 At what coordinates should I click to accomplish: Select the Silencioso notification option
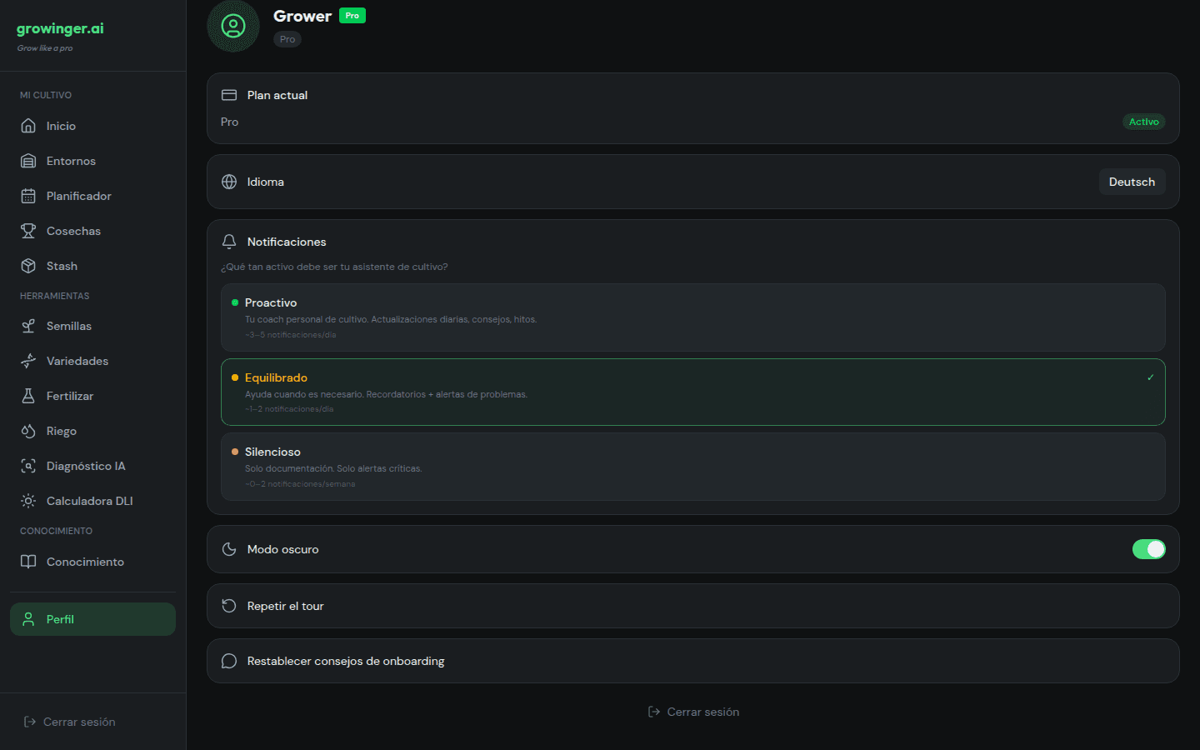692,467
